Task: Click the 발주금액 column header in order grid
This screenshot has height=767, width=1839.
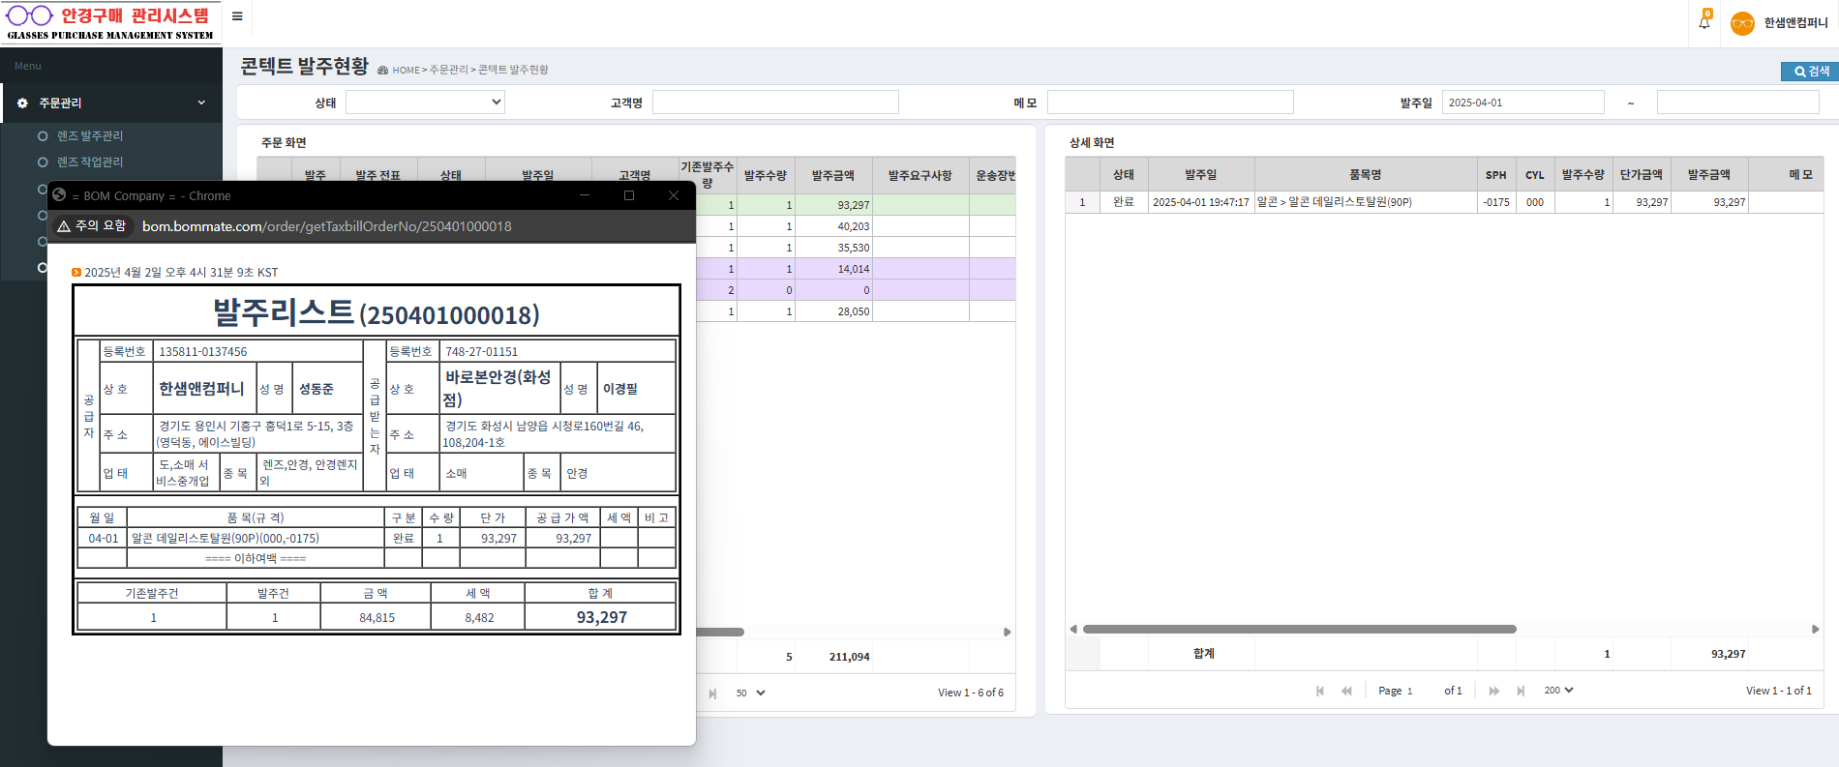Action: pyautogui.click(x=833, y=175)
